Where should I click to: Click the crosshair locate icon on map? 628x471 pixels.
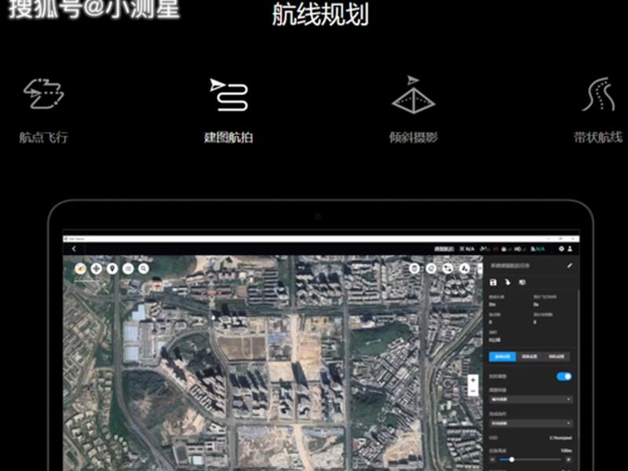[x=96, y=268]
